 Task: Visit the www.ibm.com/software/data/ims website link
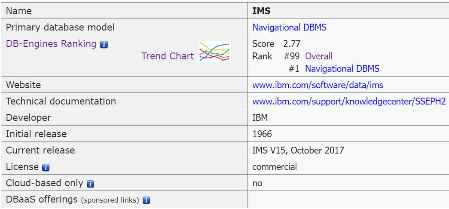tap(318, 85)
